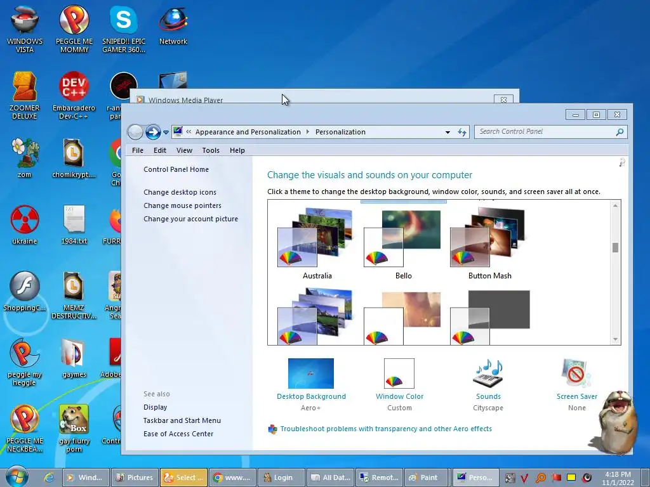
Task: Open the File menu
Action: (138, 150)
